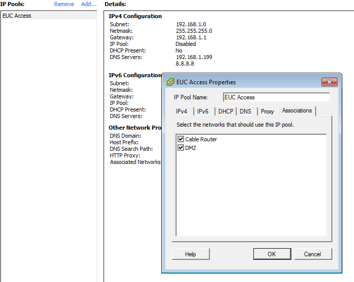354x282 pixels.
Task: Uncheck the Cable Router network checkbox
Action: [x=181, y=139]
